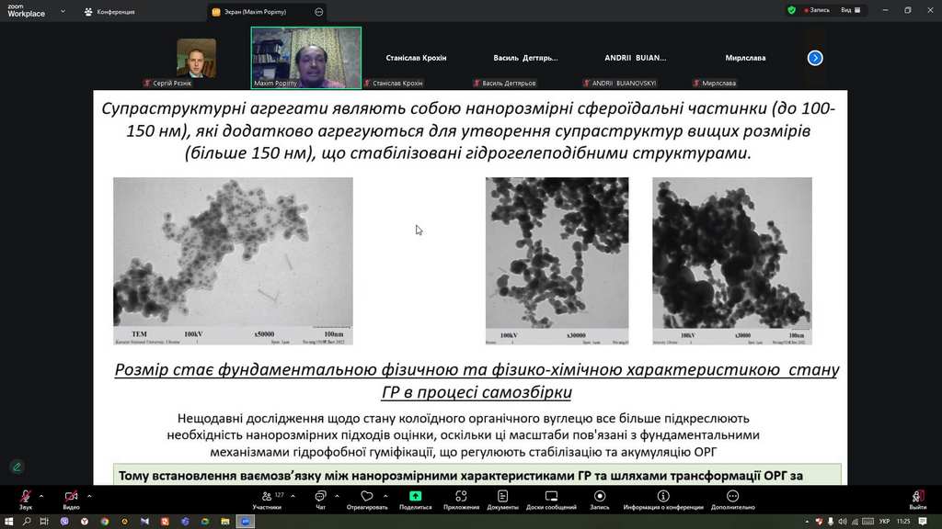Toggle the Запись recording button

coord(599,497)
